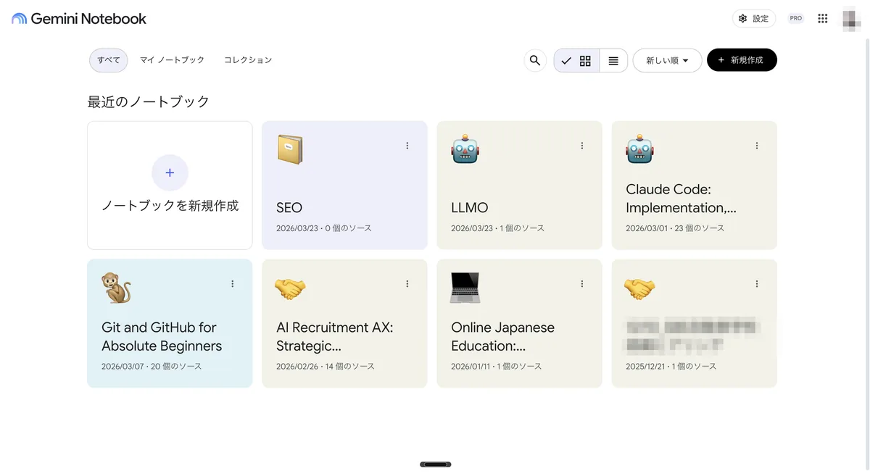Click the notebook emoji on SEO card
Screen dimensions: 870x476
290,150
